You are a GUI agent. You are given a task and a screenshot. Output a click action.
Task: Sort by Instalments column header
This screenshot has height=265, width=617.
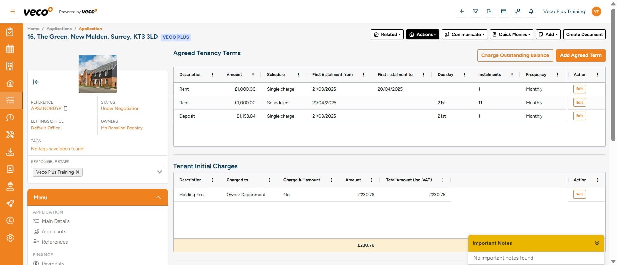[489, 75]
